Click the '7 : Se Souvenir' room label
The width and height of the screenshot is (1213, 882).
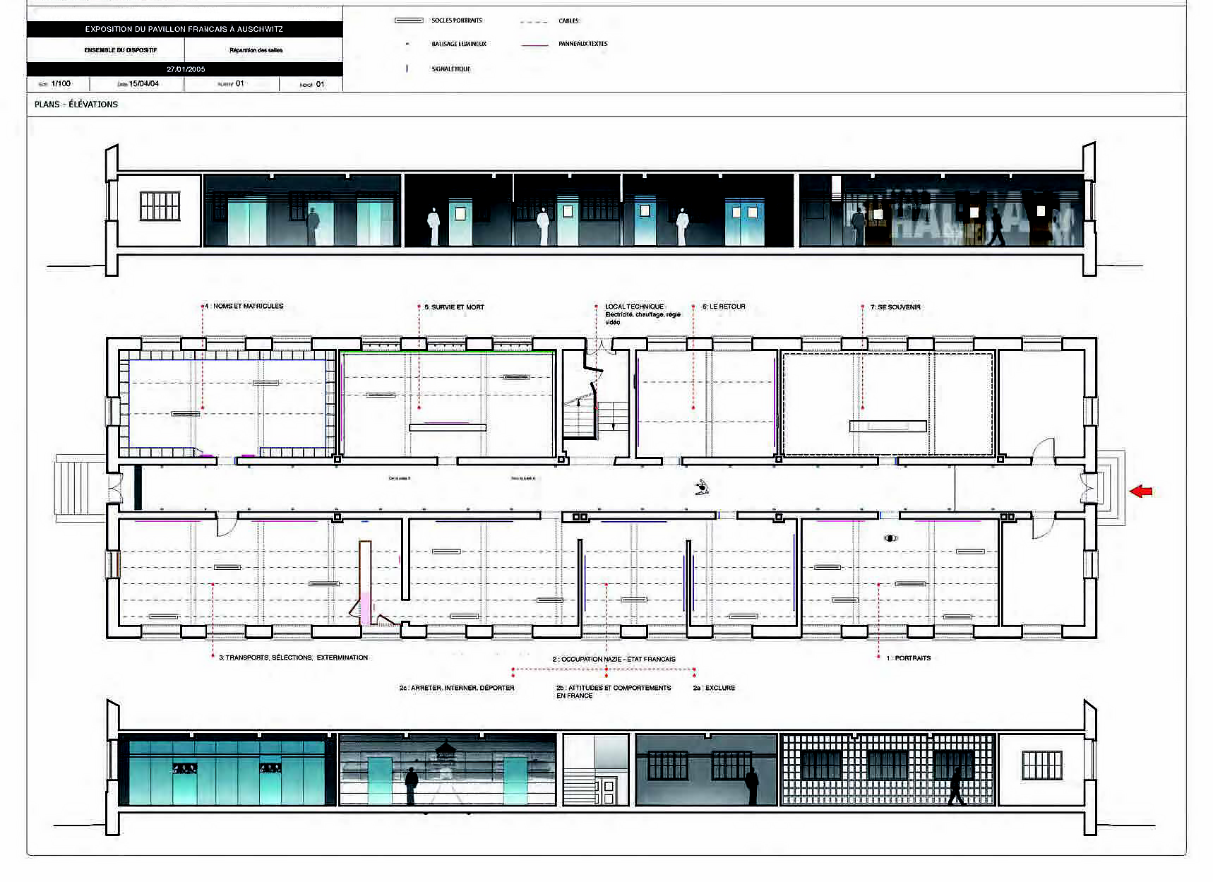895,307
